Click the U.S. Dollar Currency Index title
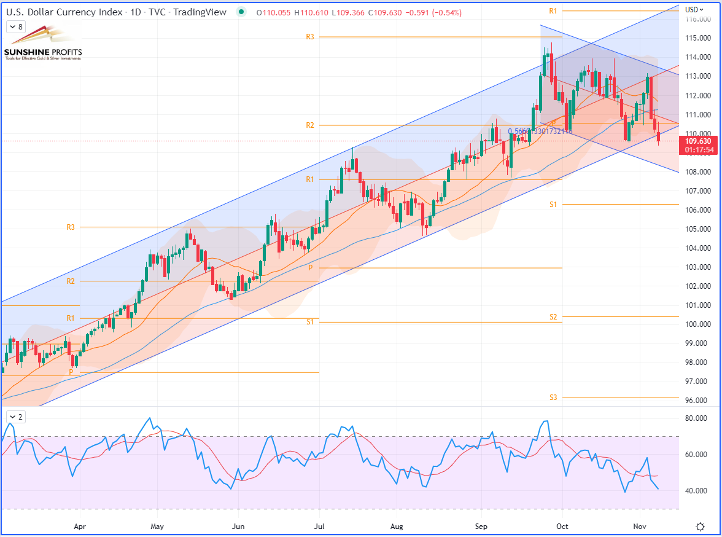Screen dimensions: 722x537 point(64,12)
